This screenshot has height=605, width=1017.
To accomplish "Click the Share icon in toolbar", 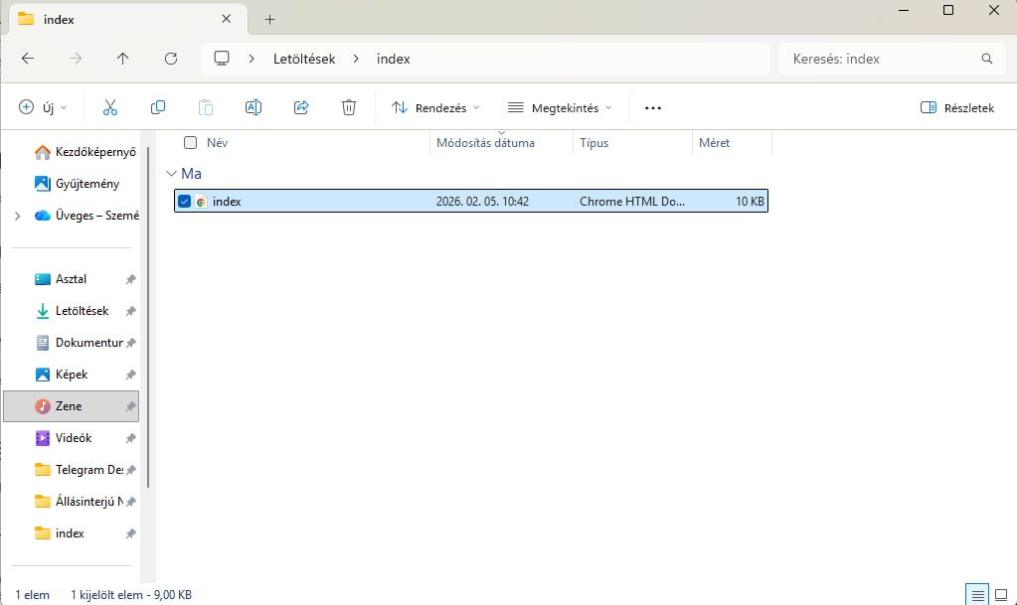I will (x=301, y=107).
